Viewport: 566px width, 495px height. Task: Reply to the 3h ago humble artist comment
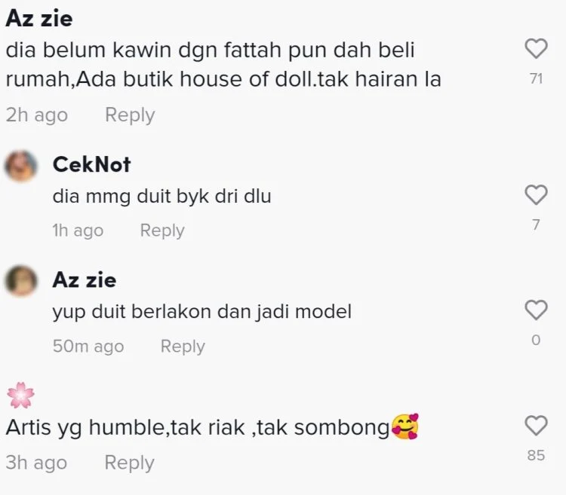pos(129,463)
